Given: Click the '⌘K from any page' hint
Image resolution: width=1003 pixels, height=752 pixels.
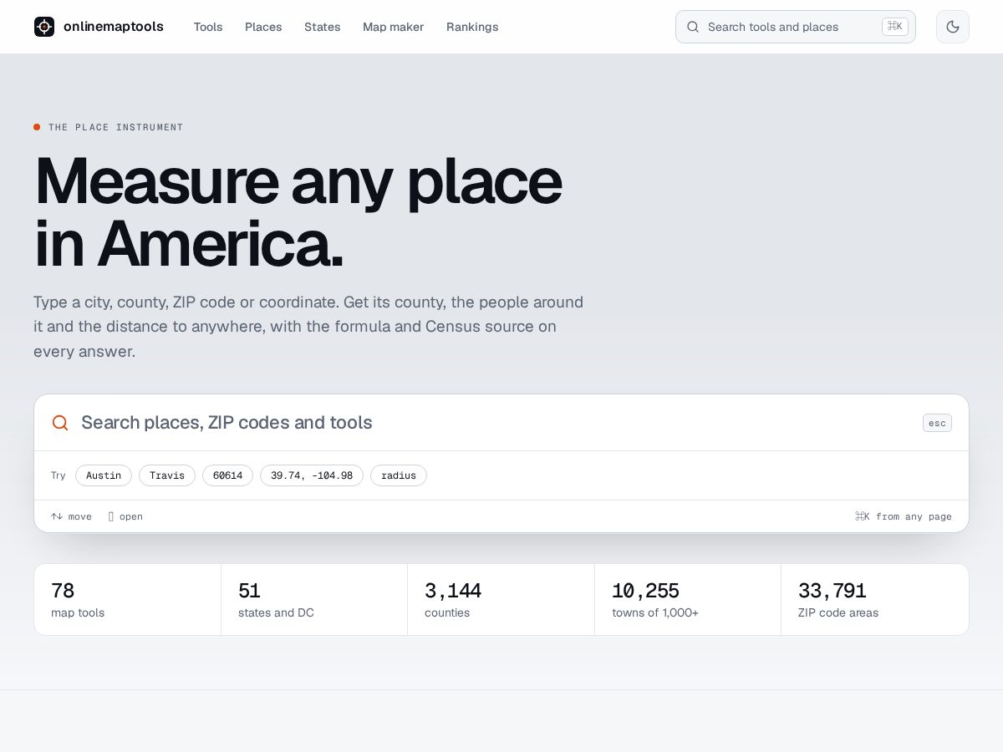Looking at the screenshot, I should point(903,516).
